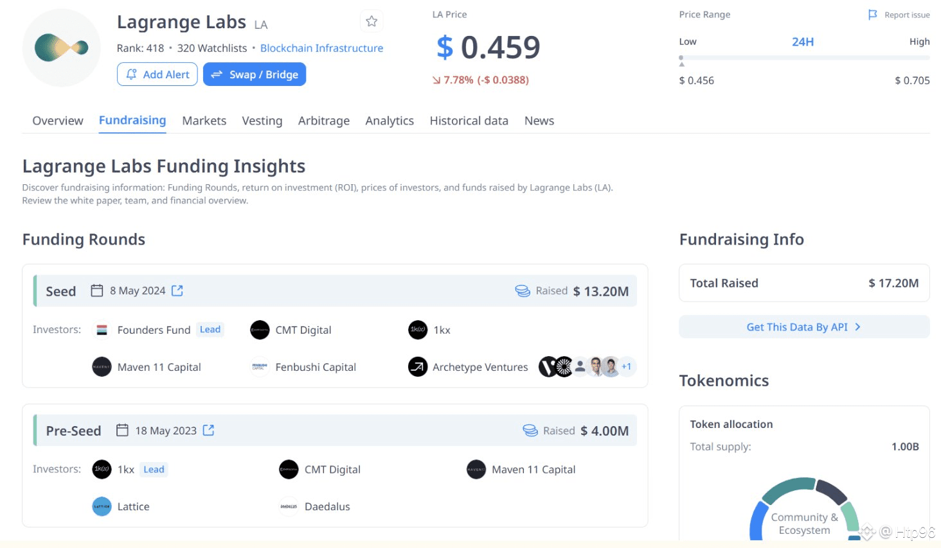
Task: Open Pre-Seed round external source link icon
Action: point(208,430)
